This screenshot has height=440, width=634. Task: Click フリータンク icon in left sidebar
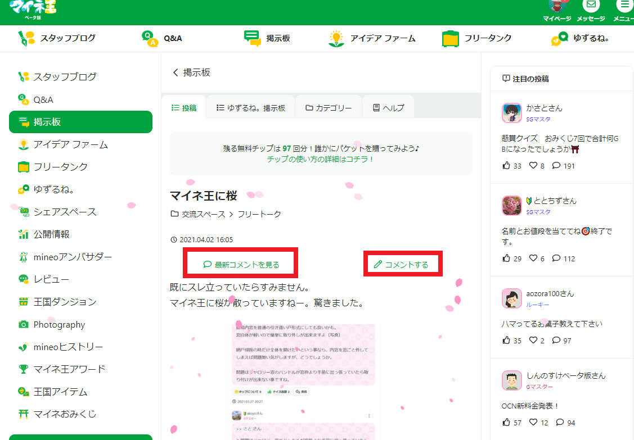(24, 167)
